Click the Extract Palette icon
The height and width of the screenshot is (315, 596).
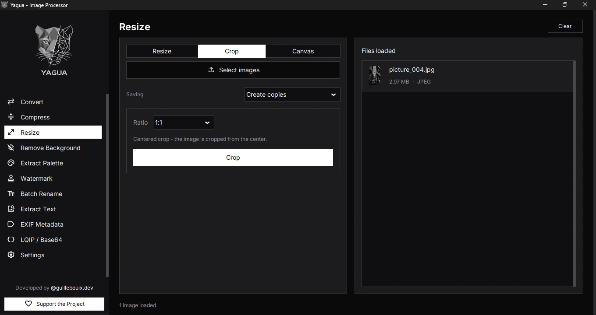click(x=11, y=163)
